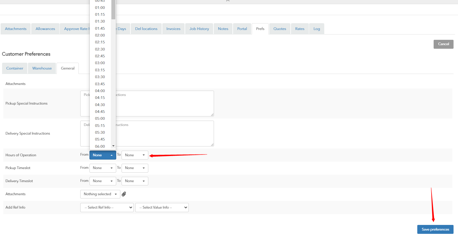Choose 02:15 in the time list
Image resolution: width=458 pixels, height=238 pixels.
(100, 42)
